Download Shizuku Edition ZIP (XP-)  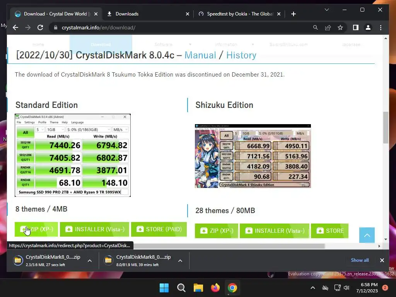217,231
